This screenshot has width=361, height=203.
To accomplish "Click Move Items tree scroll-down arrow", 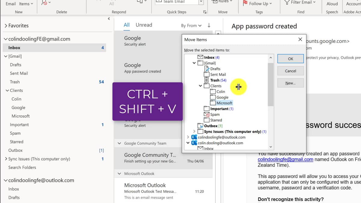I will point(271,147).
